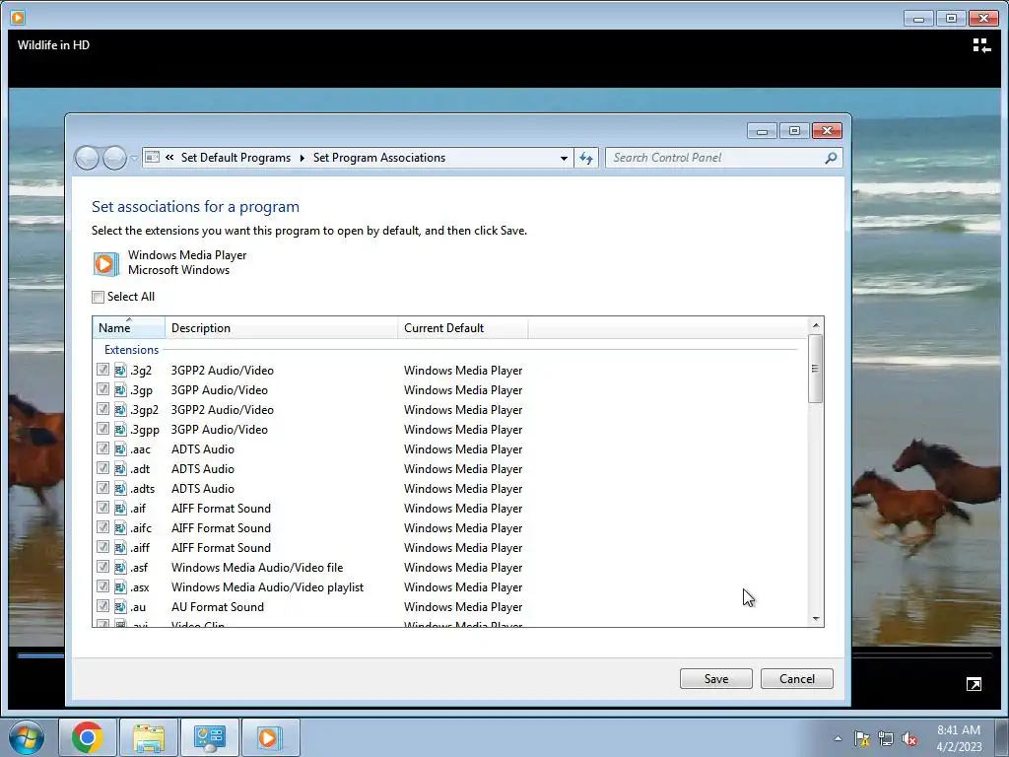Focus the Search Control Panel field
Screen dimensions: 1009x757
tap(715, 158)
